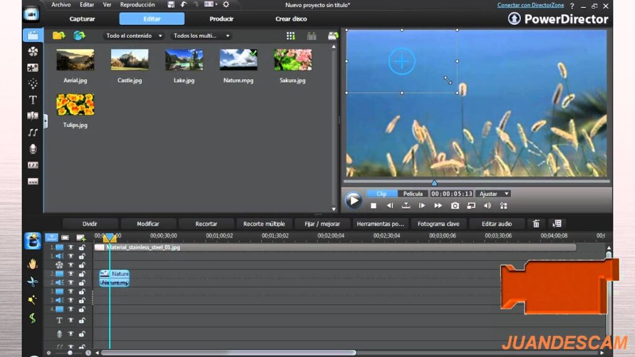Screen dimensions: 635x357
Task: Switch to the Producir tab
Action: pyautogui.click(x=221, y=19)
